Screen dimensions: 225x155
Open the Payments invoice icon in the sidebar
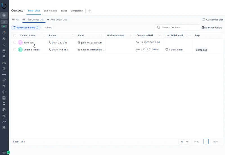tap(4, 69)
